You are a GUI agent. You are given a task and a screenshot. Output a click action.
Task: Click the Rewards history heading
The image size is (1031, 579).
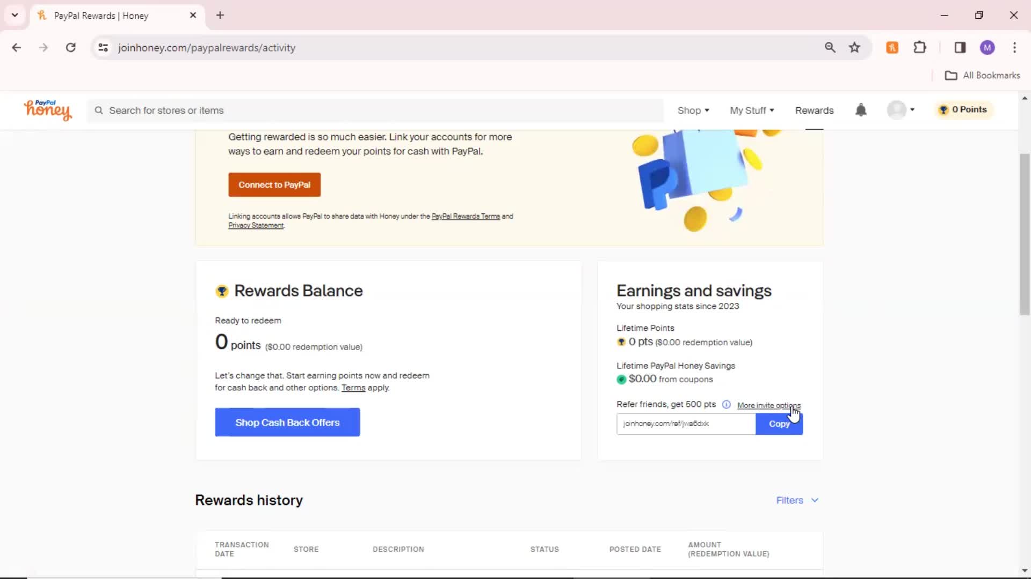249,500
